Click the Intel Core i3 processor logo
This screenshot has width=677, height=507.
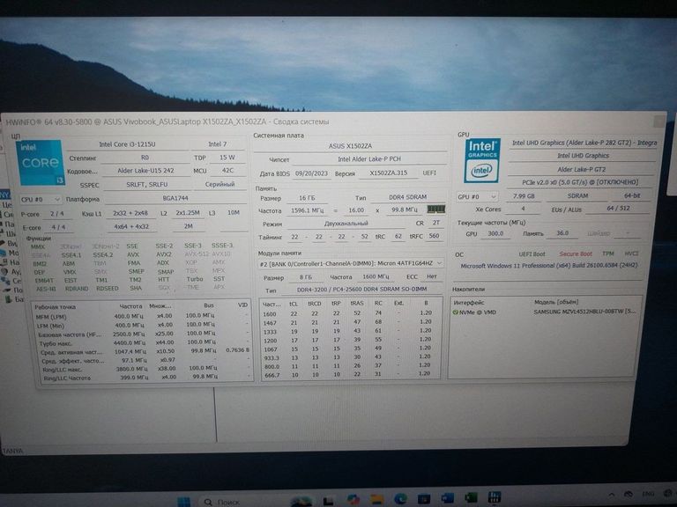[x=41, y=163]
